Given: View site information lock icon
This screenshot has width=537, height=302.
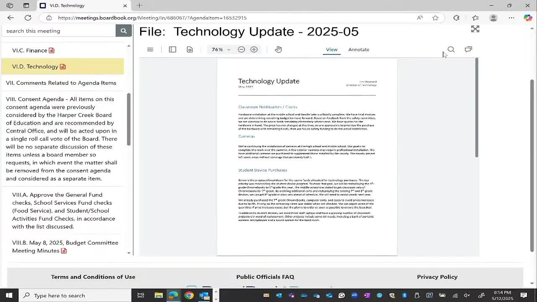Looking at the screenshot, I should (49, 18).
